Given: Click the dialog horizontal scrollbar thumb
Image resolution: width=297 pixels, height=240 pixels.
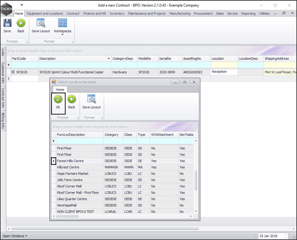Looking at the screenshot, I should pos(68,216).
